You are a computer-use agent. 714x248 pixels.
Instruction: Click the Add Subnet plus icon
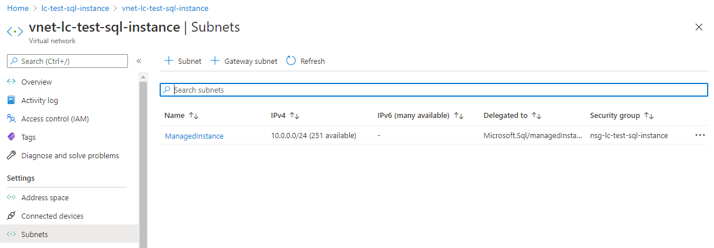click(x=169, y=61)
